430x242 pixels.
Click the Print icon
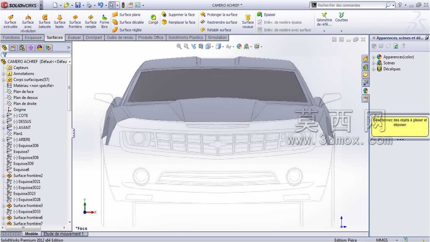click(x=89, y=5)
